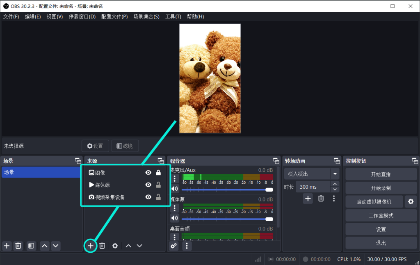Open scene filters icon in Scenes panel

31,246
